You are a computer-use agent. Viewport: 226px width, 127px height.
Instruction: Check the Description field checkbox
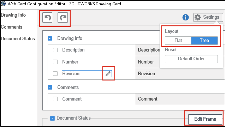(55, 50)
